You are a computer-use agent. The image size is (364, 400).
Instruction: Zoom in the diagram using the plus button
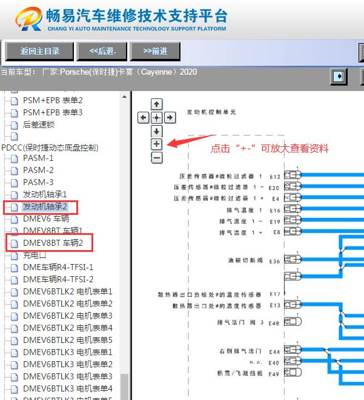(x=156, y=144)
